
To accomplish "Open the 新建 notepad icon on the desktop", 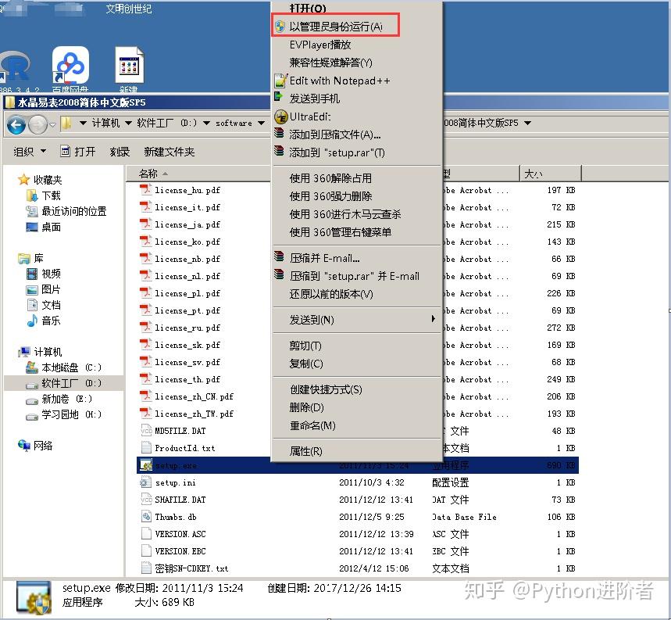I will (x=128, y=63).
